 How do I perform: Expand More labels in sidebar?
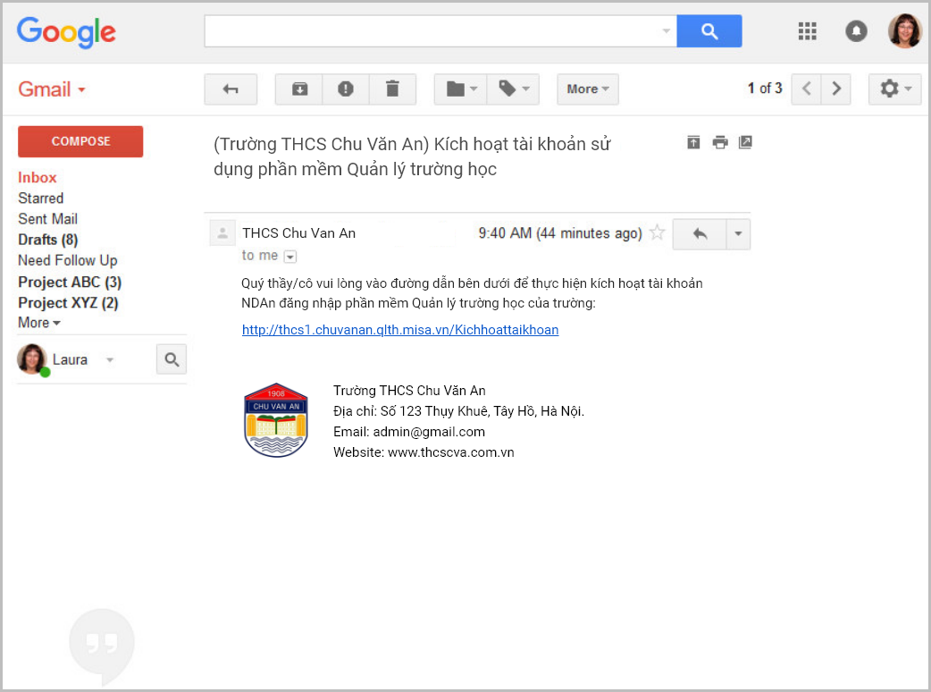tap(39, 323)
